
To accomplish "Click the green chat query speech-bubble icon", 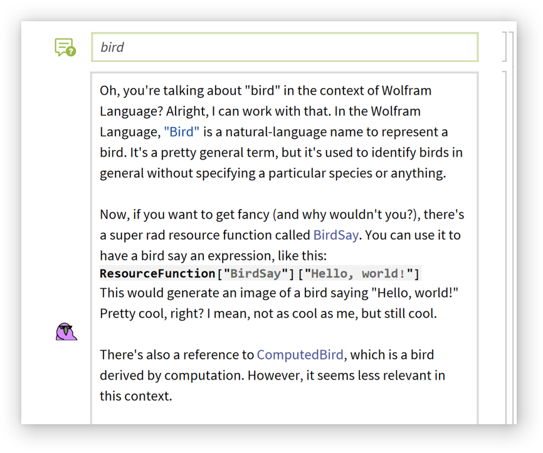I will [63, 46].
